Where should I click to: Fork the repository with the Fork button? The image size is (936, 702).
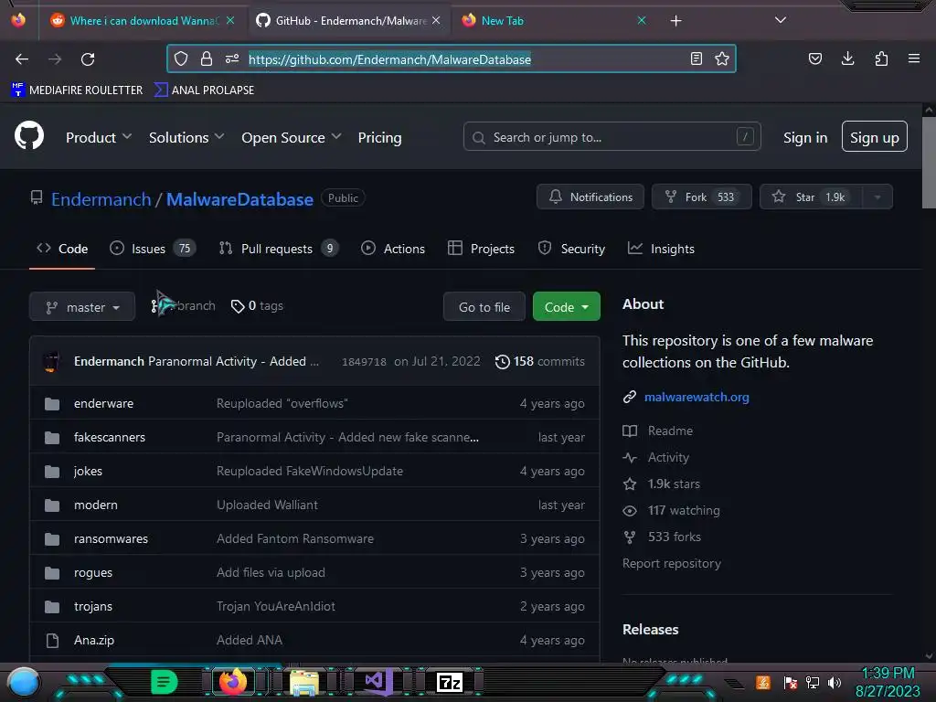click(701, 197)
